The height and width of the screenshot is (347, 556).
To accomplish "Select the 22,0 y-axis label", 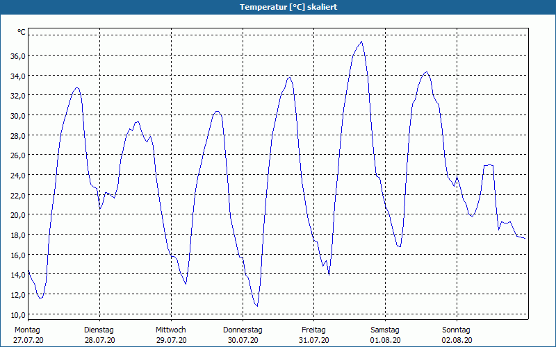I will [18, 195].
